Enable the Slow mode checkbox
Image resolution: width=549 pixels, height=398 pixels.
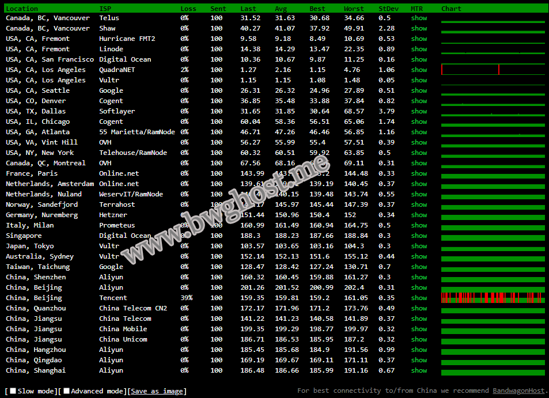[x=13, y=391]
